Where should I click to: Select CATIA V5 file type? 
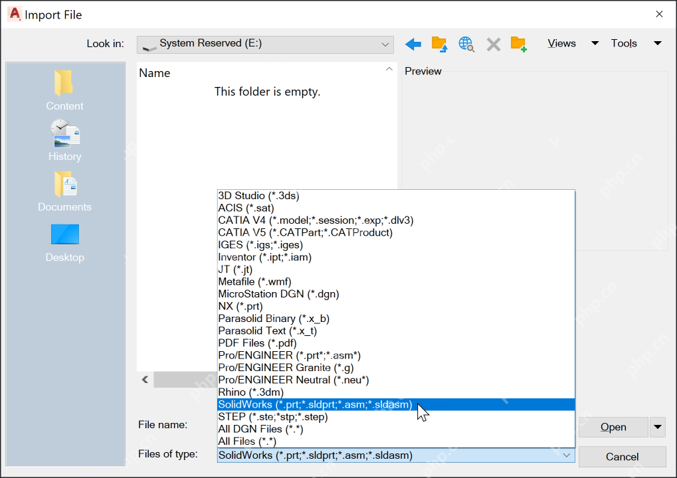point(396,232)
